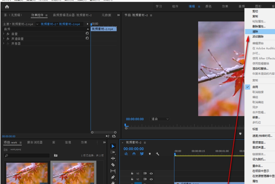
Task: Open the 编辑 workspace menu icon
Action: tap(199, 7)
